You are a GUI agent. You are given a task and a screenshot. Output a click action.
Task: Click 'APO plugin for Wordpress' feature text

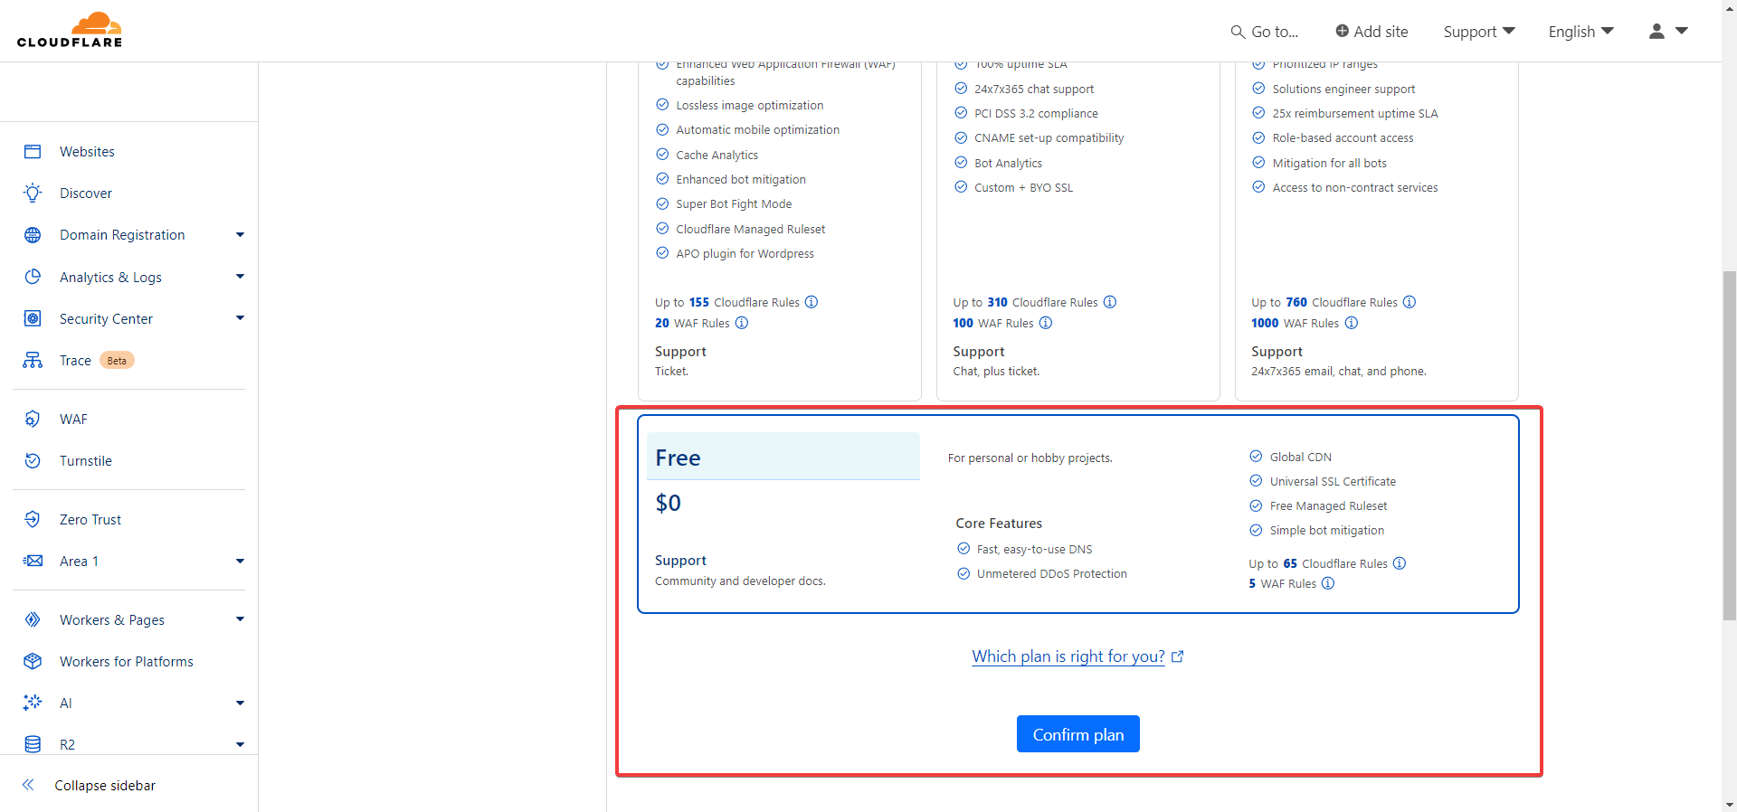click(x=745, y=253)
